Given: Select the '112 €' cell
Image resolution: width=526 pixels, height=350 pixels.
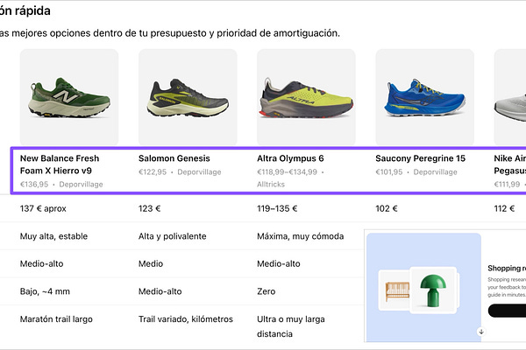Looking at the screenshot, I should point(504,208).
